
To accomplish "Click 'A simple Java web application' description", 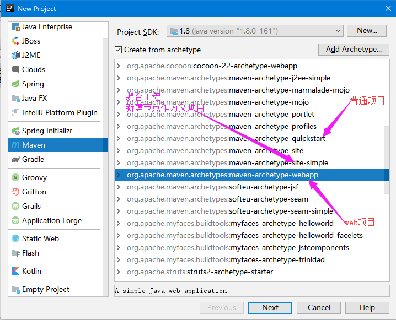I will 171,291.
